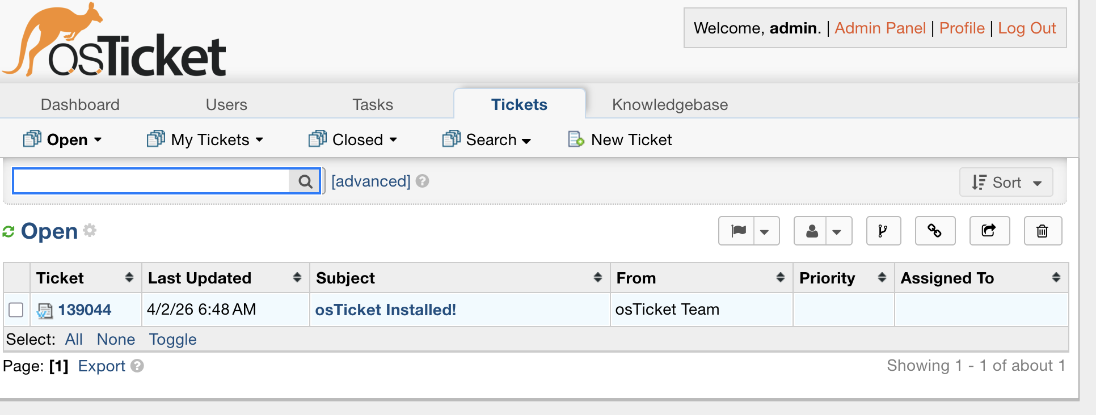Click the transfer tickets arrow icon

click(x=989, y=231)
